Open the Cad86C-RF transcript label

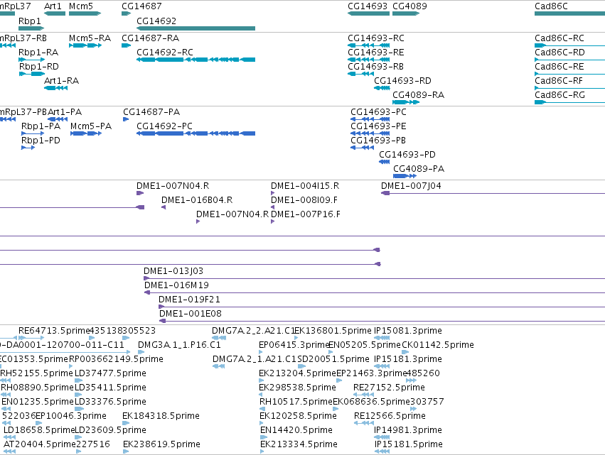point(559,81)
